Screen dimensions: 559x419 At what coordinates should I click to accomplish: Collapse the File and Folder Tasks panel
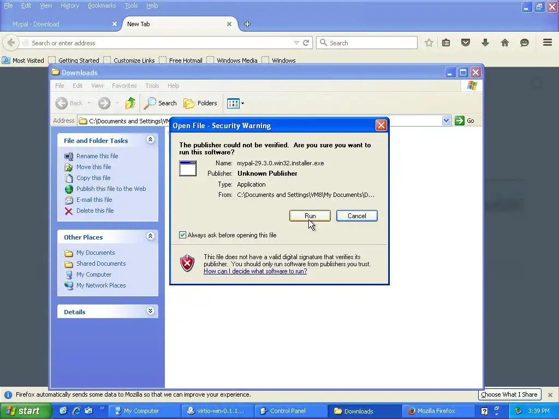[151, 140]
